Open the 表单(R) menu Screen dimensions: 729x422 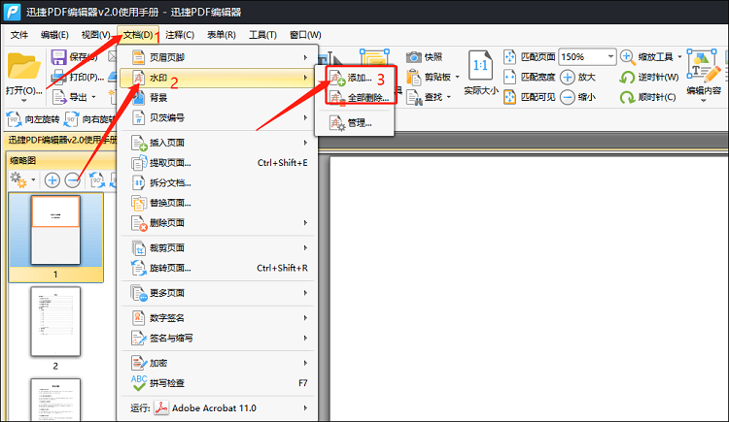coord(222,35)
